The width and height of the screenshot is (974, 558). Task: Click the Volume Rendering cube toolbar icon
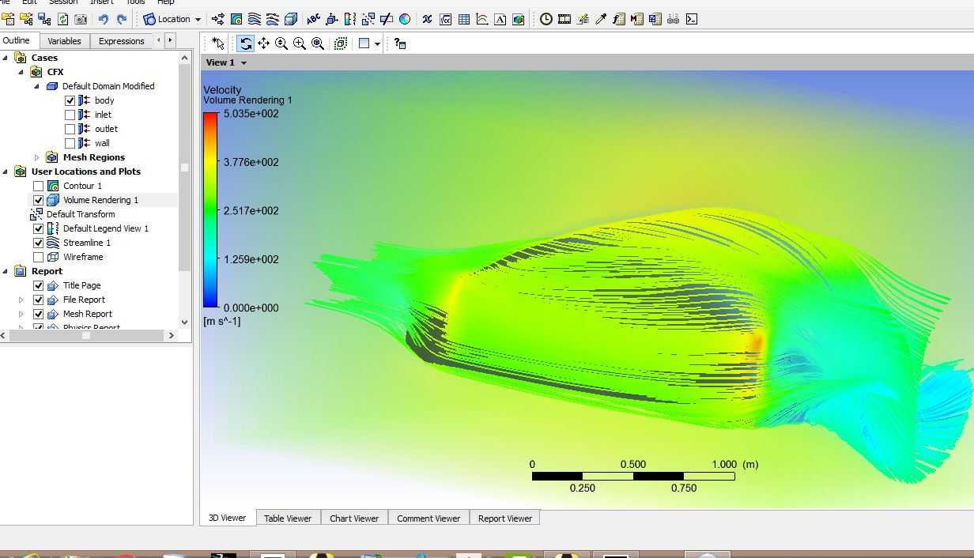291,19
